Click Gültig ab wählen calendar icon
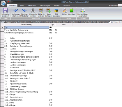 pos(41,10)
